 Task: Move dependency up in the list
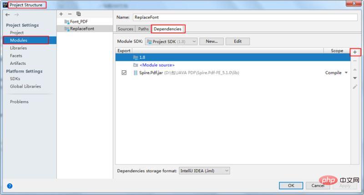355,69
